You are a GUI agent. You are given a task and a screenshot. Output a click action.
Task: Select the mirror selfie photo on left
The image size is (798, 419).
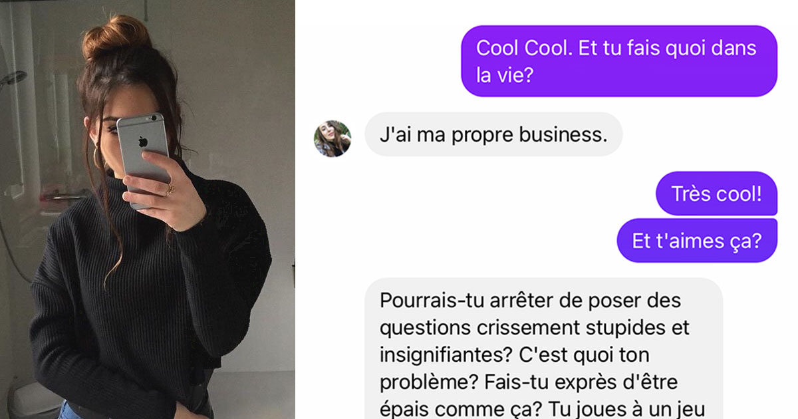pos(148,209)
